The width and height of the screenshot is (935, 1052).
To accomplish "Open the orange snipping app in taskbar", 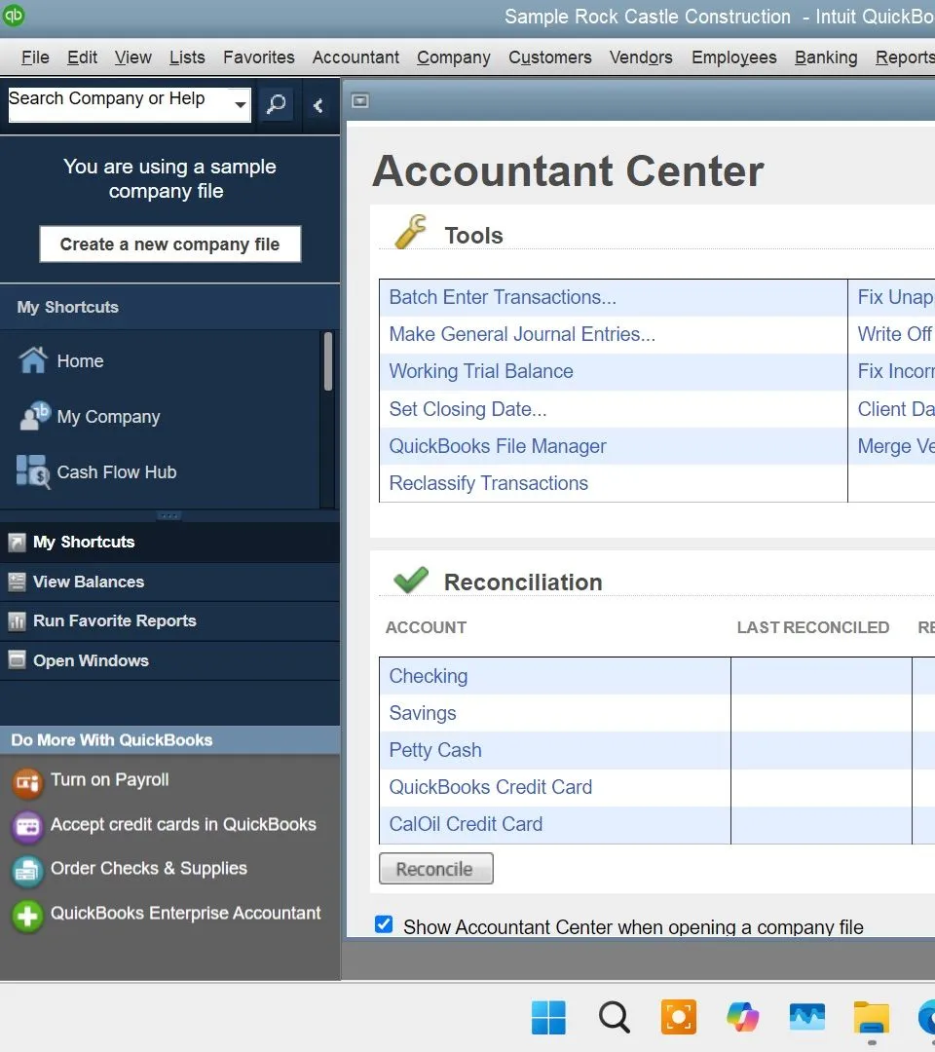I will (679, 1017).
